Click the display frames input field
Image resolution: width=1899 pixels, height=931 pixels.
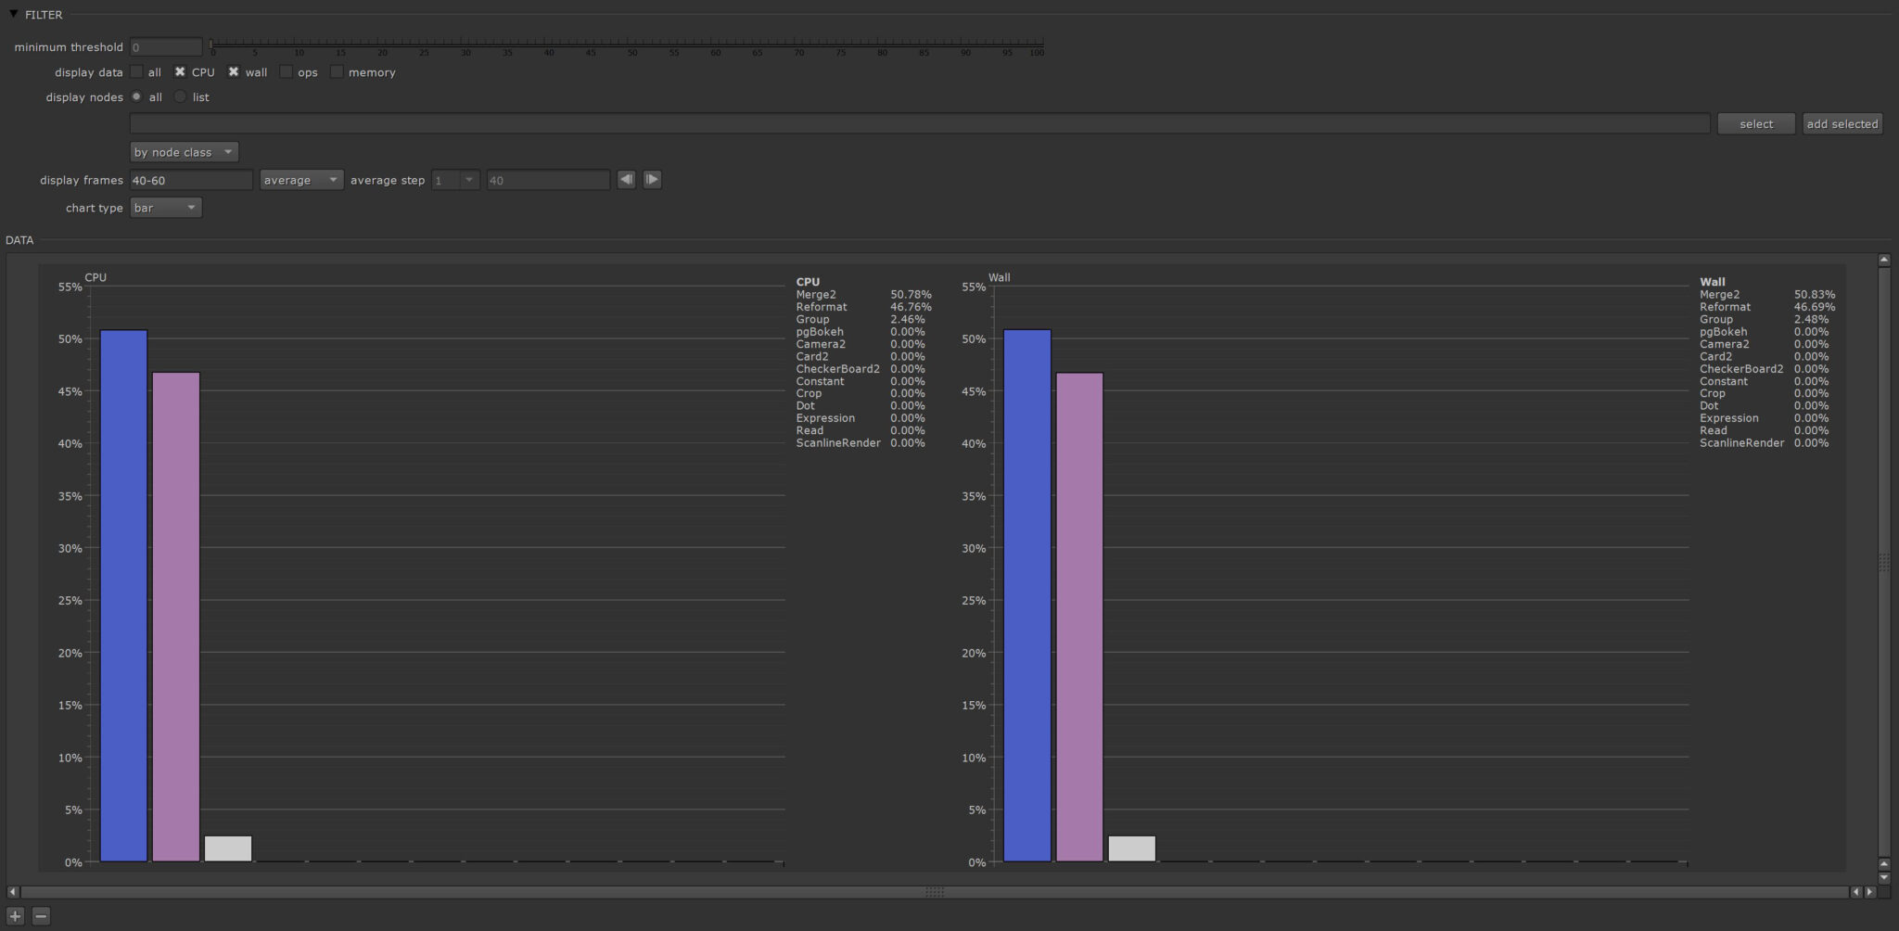190,179
